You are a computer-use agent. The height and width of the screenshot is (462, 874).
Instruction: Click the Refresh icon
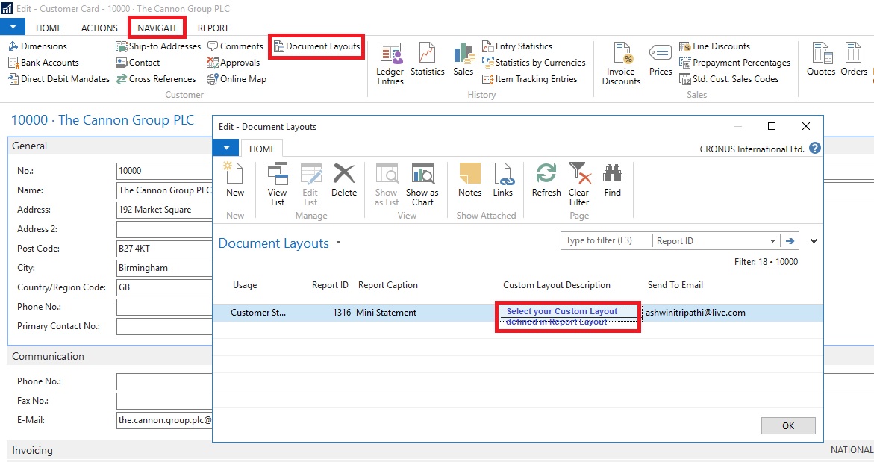click(x=546, y=180)
